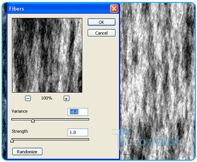
Task: Click the Randomize button
Action: [x=27, y=151]
